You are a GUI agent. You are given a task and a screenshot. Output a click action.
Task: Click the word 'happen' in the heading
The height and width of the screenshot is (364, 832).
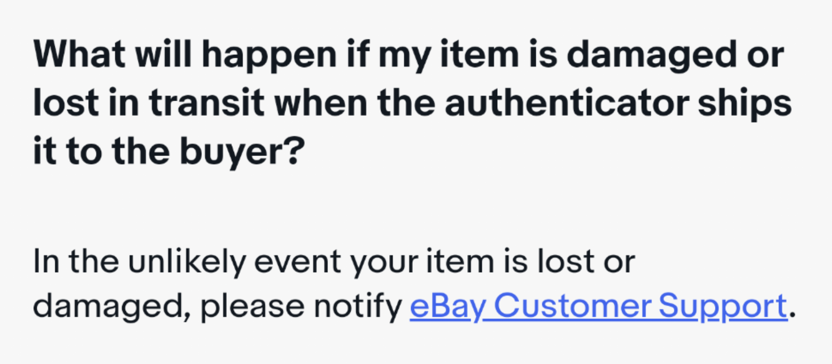[269, 56]
